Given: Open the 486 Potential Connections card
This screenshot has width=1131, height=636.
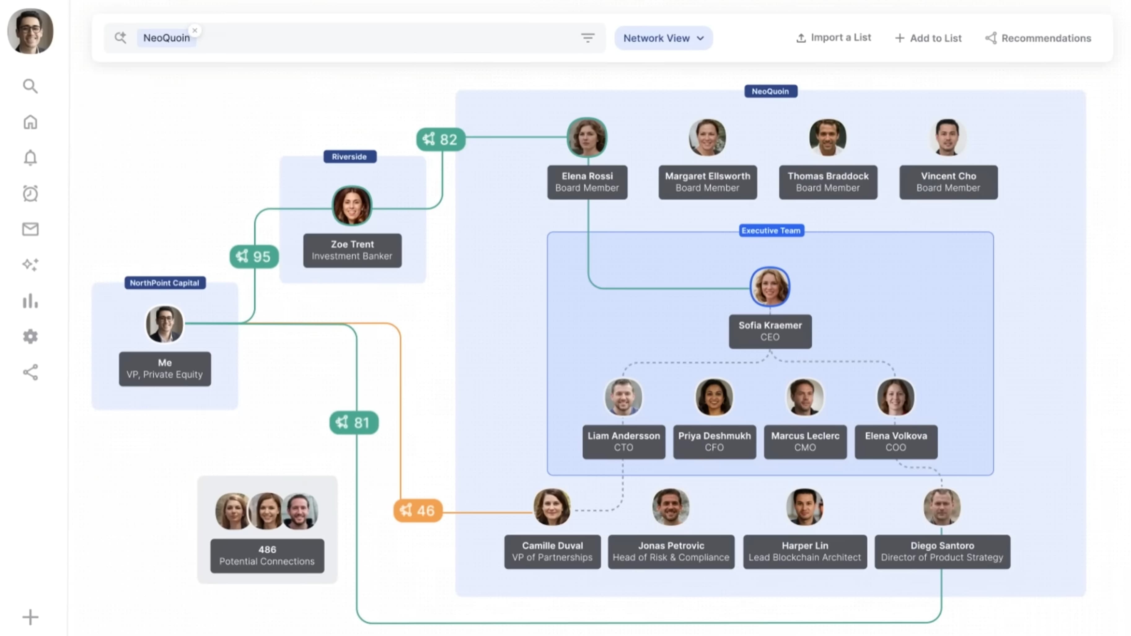Looking at the screenshot, I should [x=267, y=555].
